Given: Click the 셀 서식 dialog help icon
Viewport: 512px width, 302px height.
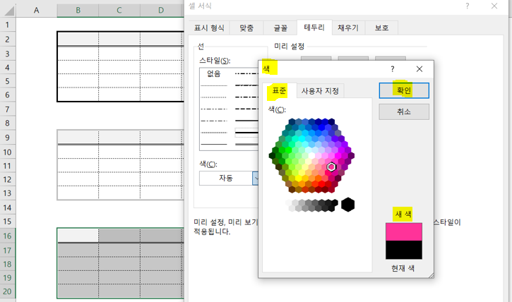Looking at the screenshot, I should tap(468, 6).
